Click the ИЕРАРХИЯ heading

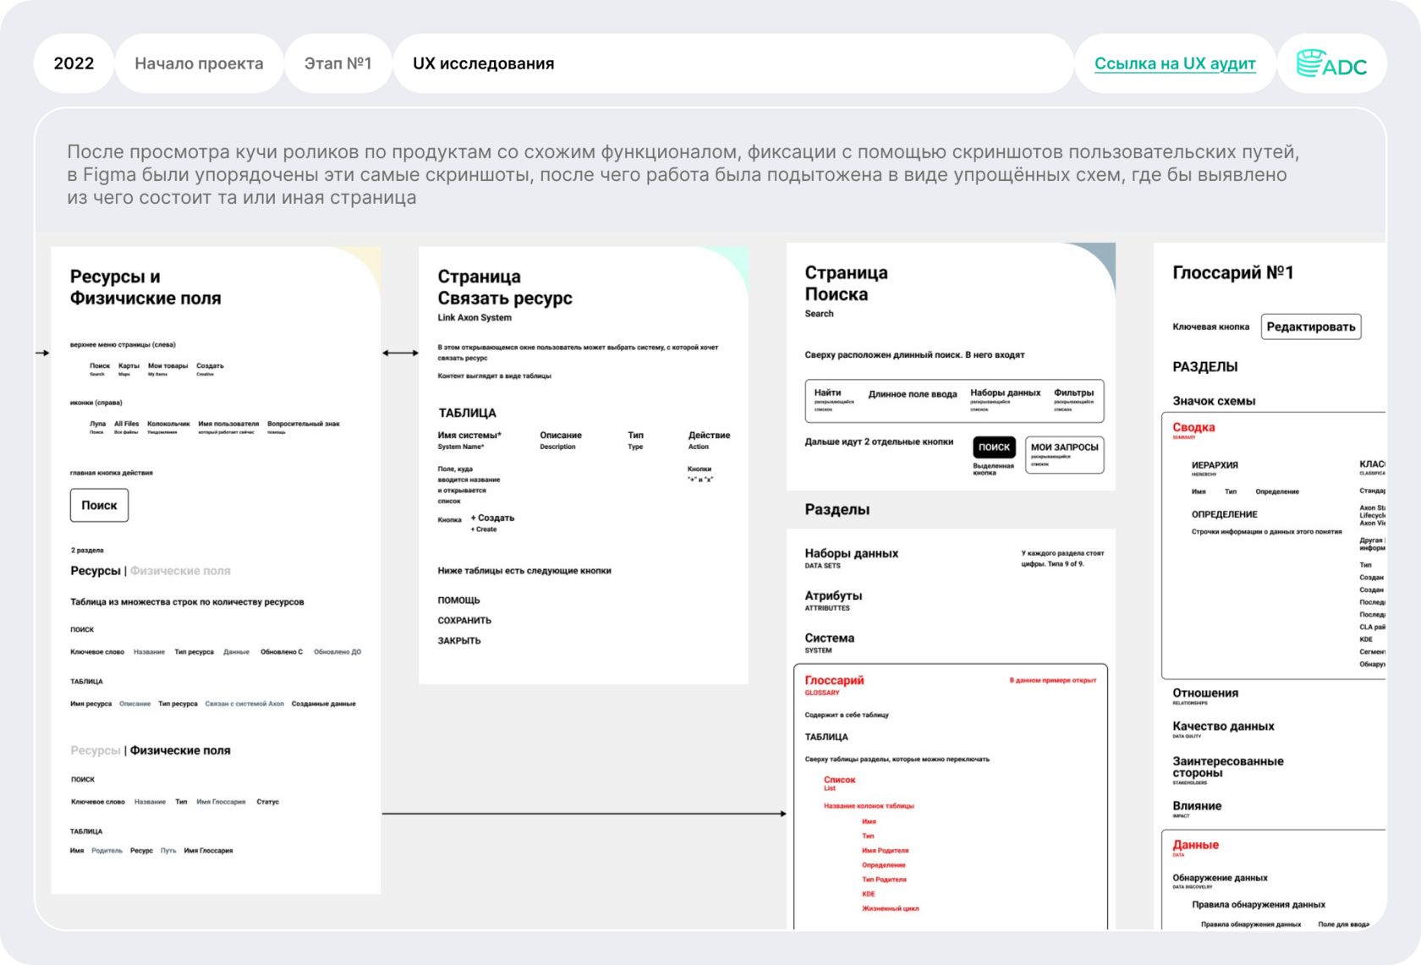coord(1215,465)
